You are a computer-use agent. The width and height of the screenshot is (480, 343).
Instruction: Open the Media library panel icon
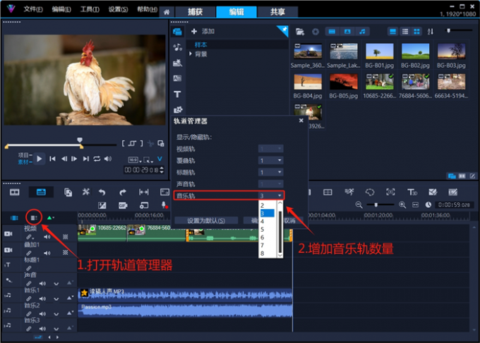(177, 32)
